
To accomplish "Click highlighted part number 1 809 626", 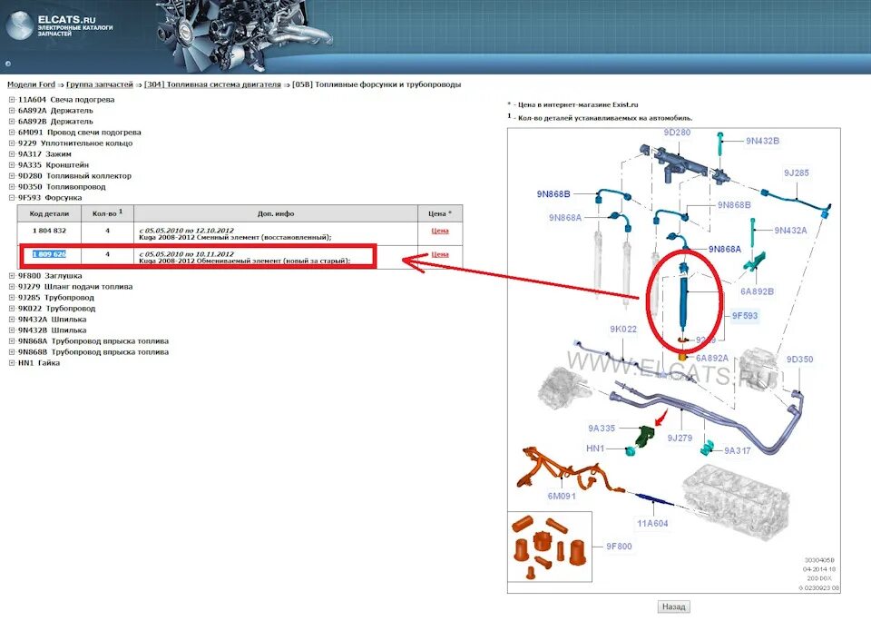I will click(49, 254).
